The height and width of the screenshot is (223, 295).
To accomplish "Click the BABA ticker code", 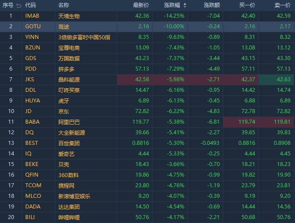I will tap(33, 122).
